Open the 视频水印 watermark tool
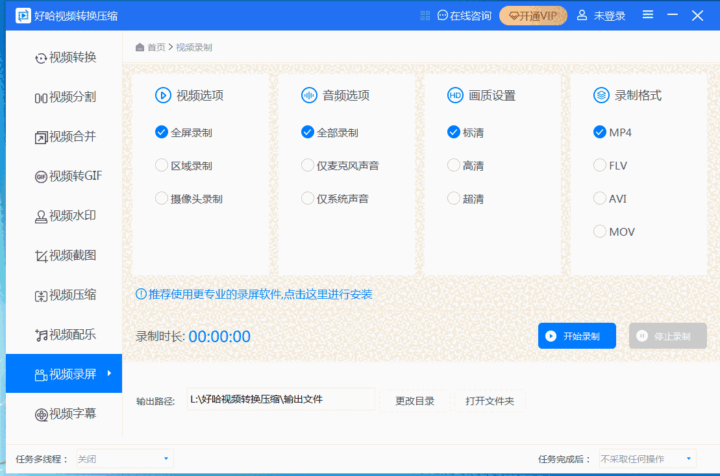This screenshot has height=476, width=720. pos(65,216)
